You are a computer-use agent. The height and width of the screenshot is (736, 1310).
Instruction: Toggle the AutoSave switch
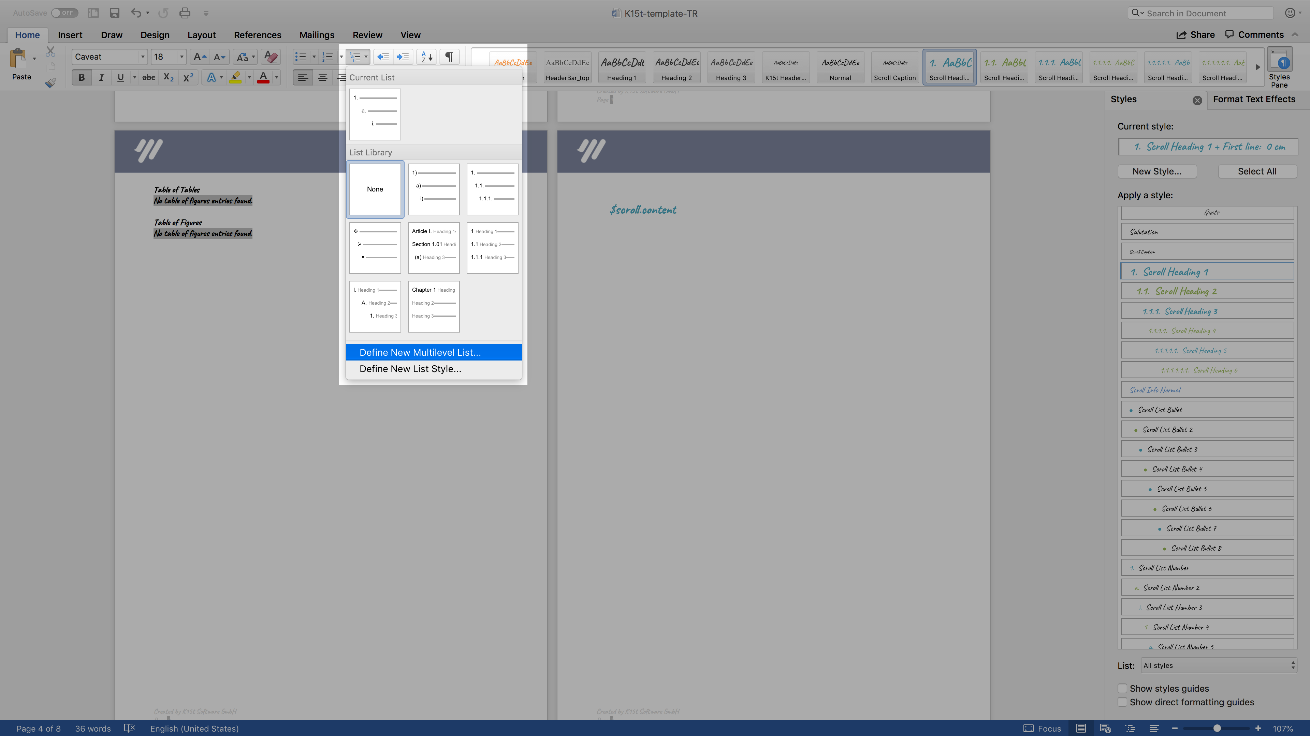pos(64,13)
